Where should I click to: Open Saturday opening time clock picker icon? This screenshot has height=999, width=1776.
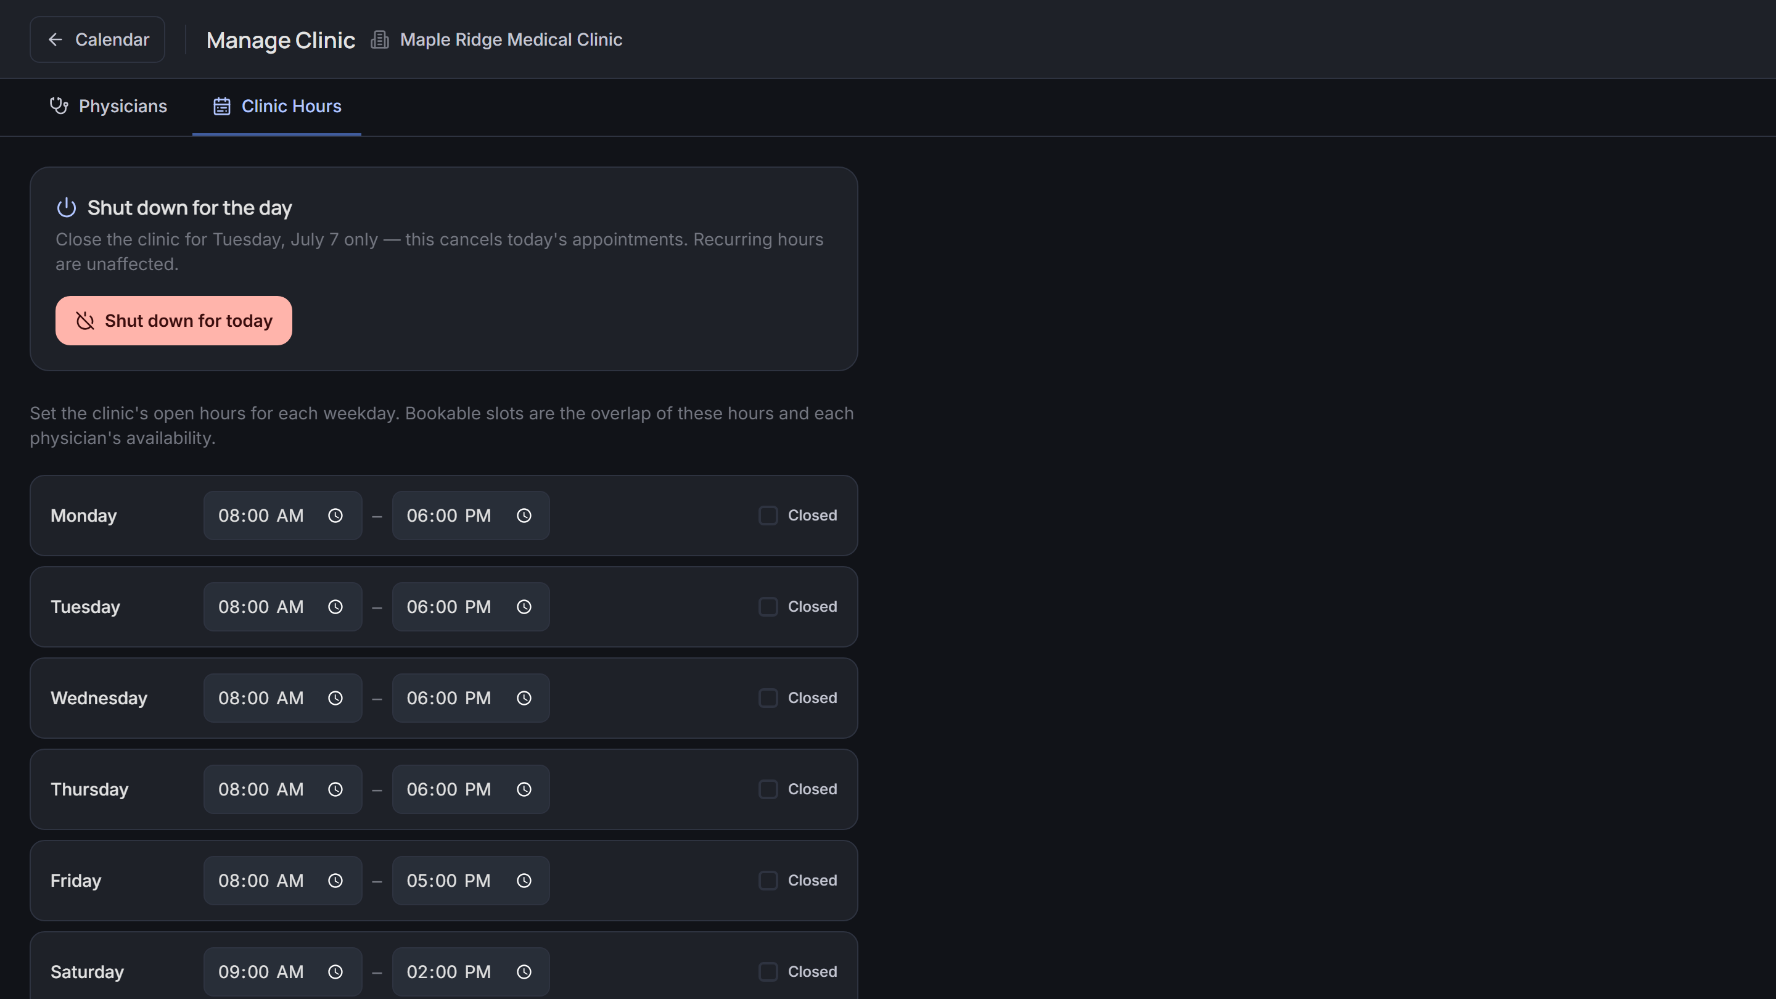335,972
